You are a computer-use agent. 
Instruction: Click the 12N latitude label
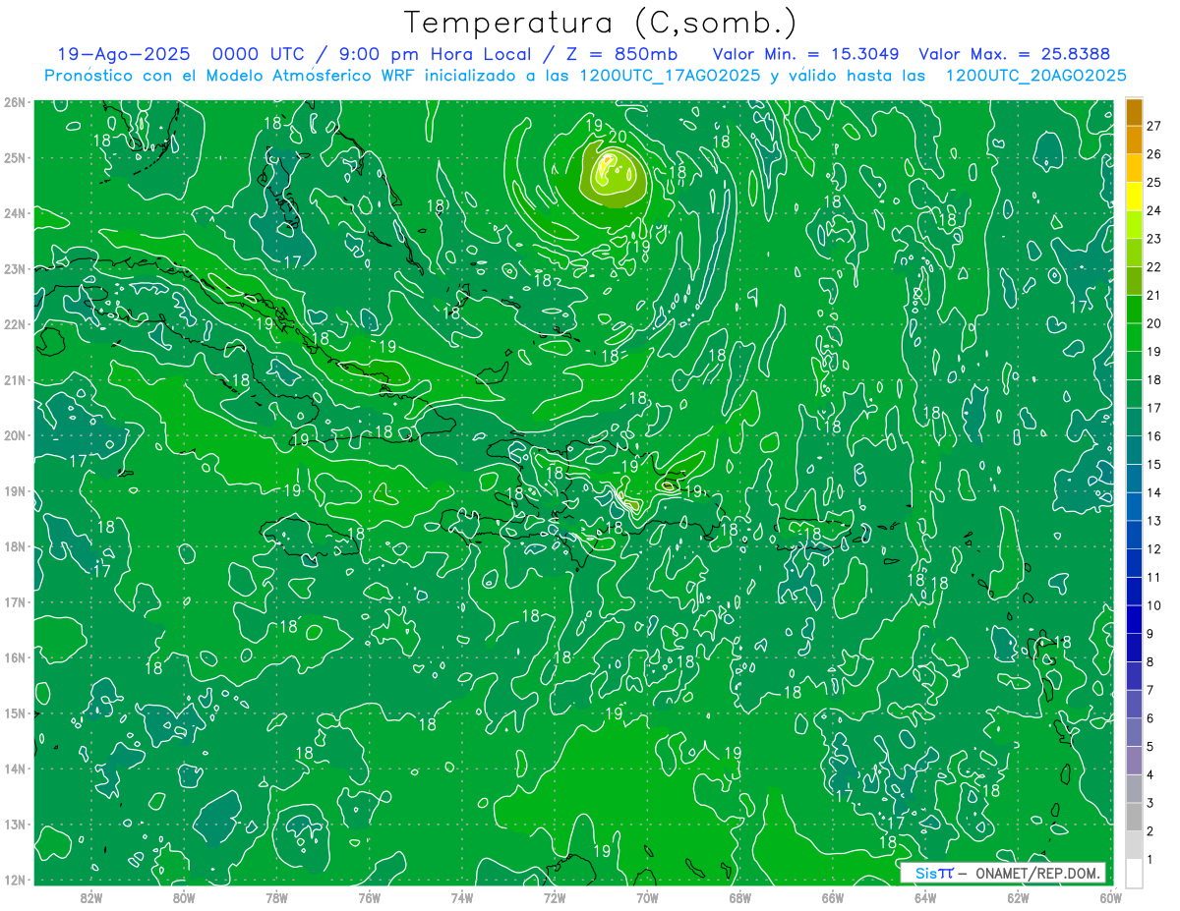pyautogui.click(x=15, y=880)
